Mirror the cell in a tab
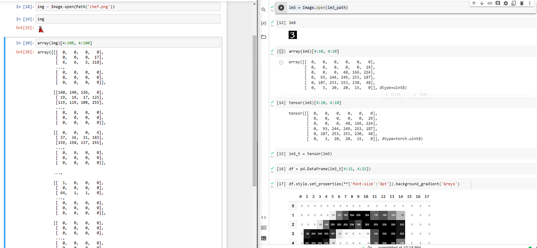Image resolution: width=537 pixels, height=248 pixels. pos(514,3)
